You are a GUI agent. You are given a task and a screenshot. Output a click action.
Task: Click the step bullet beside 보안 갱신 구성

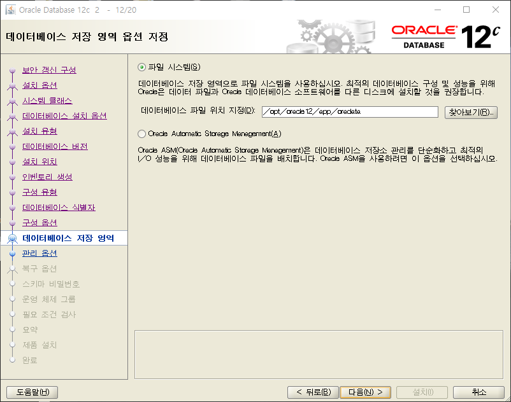click(x=12, y=70)
